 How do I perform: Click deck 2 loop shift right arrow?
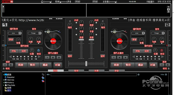tap(162, 57)
